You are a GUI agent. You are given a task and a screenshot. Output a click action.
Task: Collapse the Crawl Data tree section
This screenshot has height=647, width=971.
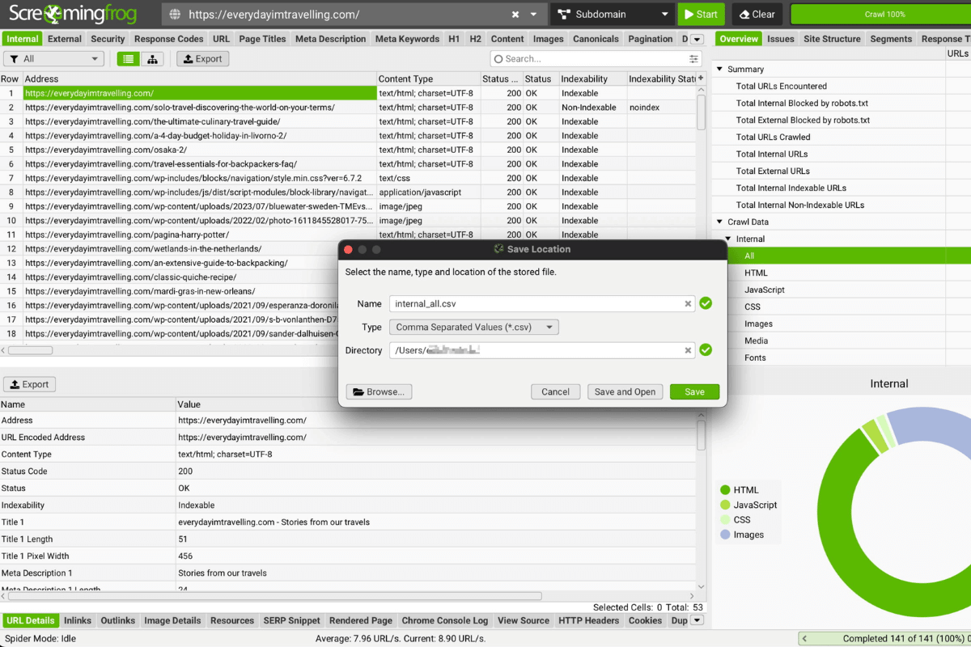(x=720, y=222)
